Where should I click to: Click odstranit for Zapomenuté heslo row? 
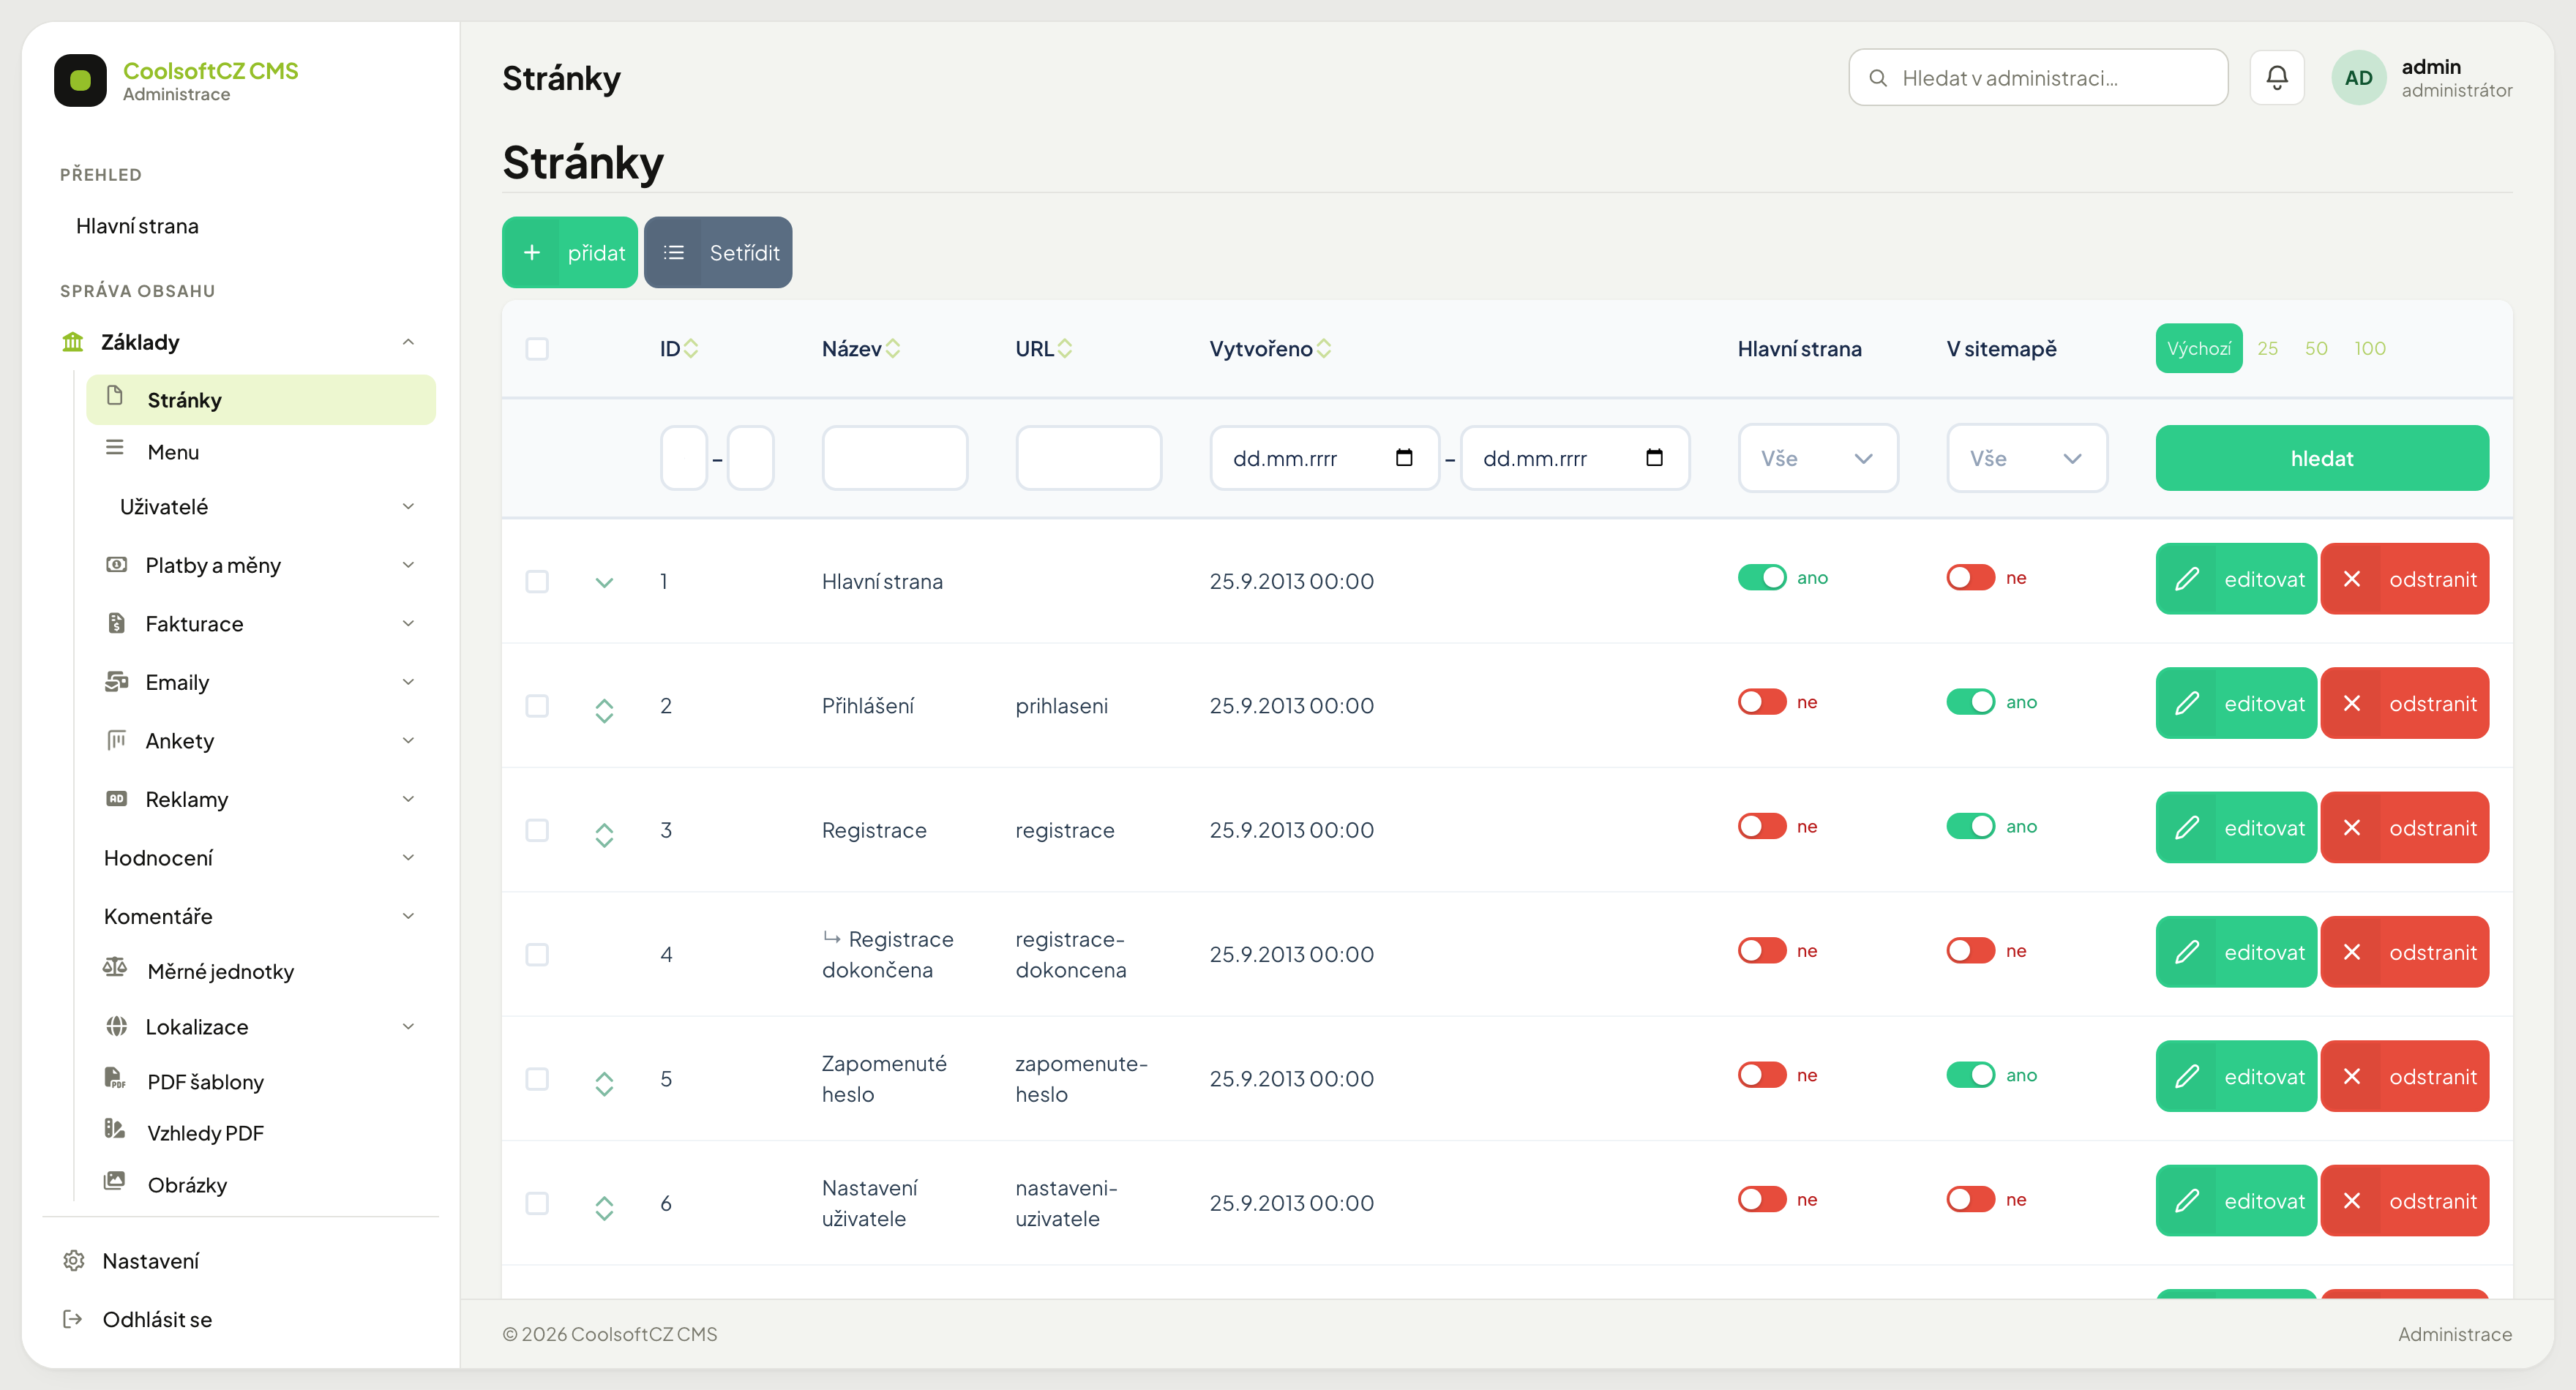click(x=2404, y=1076)
